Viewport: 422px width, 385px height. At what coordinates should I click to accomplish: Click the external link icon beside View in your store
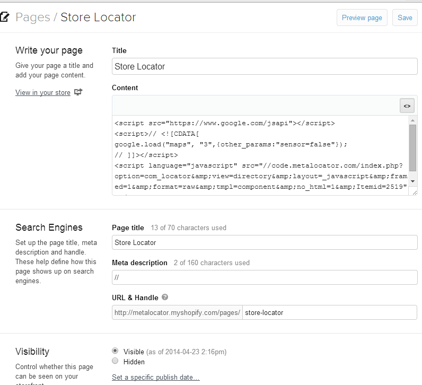(78, 92)
